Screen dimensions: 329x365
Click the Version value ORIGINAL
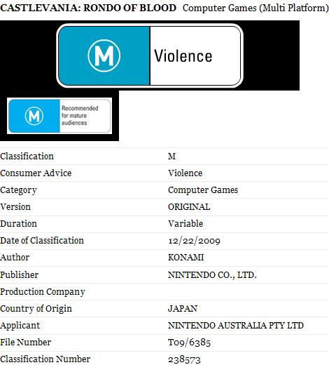point(189,207)
